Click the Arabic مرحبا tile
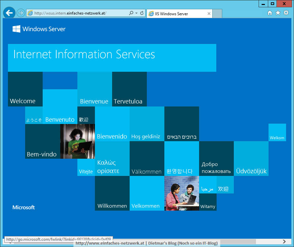This screenshot has width=294, height=247. tap(208, 185)
